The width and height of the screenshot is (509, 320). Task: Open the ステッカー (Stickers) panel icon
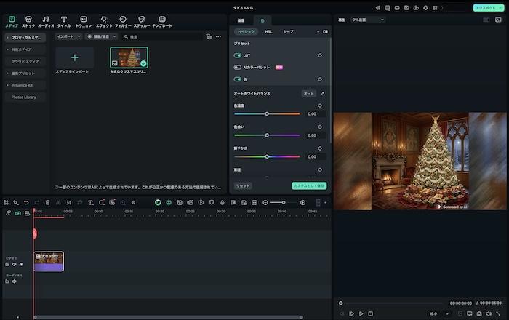141,20
